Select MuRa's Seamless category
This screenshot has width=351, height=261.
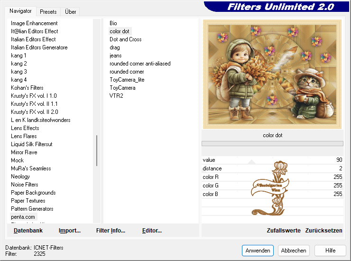pos(31,168)
